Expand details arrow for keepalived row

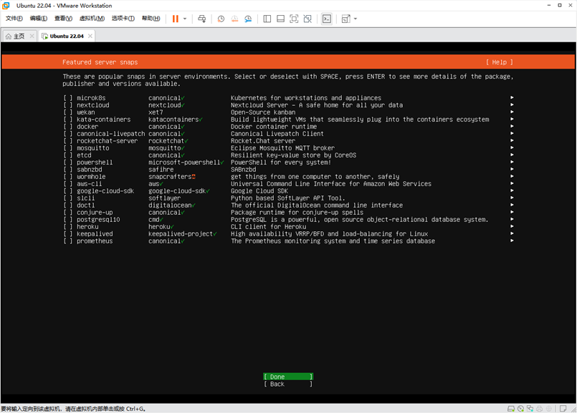pyautogui.click(x=512, y=233)
